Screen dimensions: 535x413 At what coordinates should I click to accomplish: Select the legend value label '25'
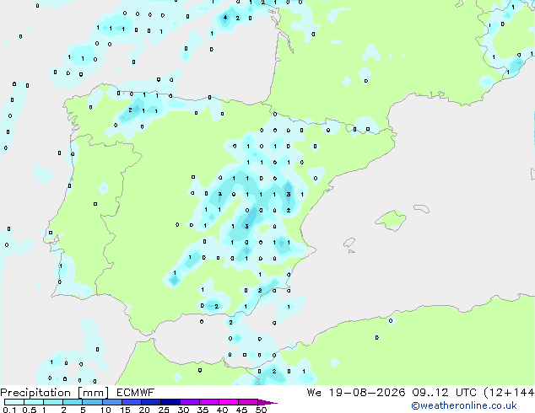click(x=164, y=410)
